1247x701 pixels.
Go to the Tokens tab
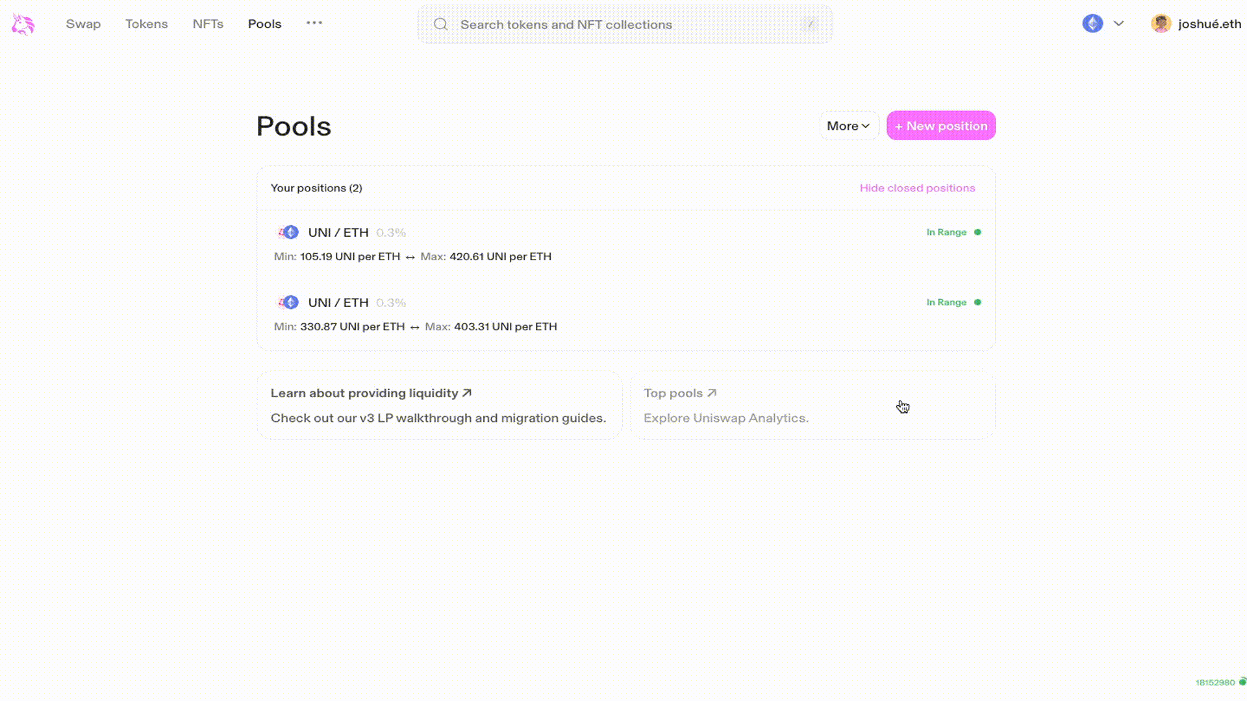(147, 24)
